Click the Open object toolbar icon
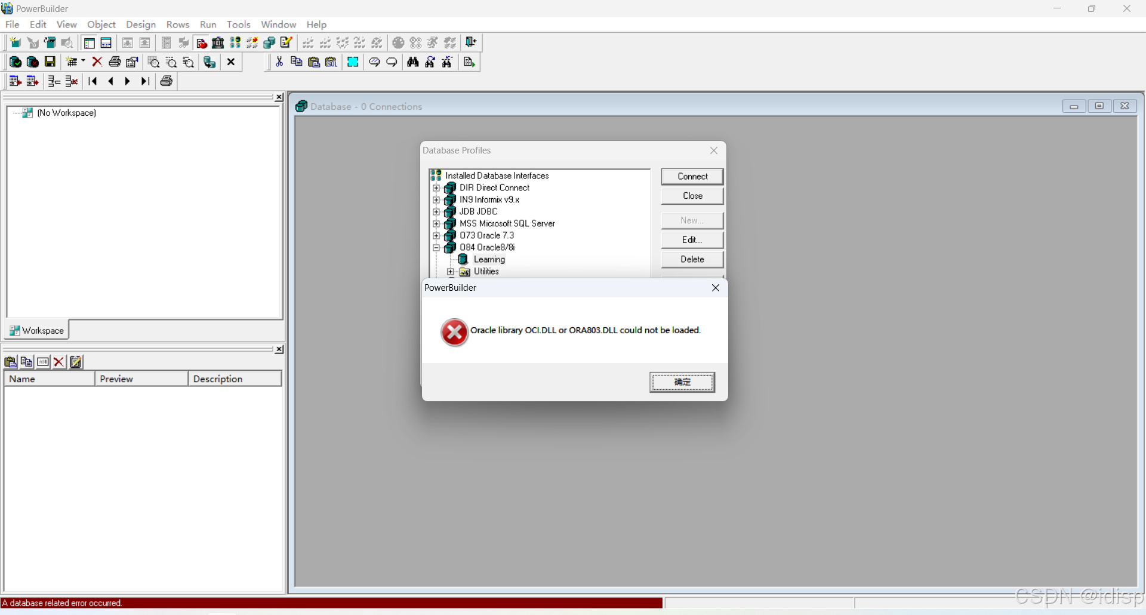The height and width of the screenshot is (615, 1146). coord(50,42)
